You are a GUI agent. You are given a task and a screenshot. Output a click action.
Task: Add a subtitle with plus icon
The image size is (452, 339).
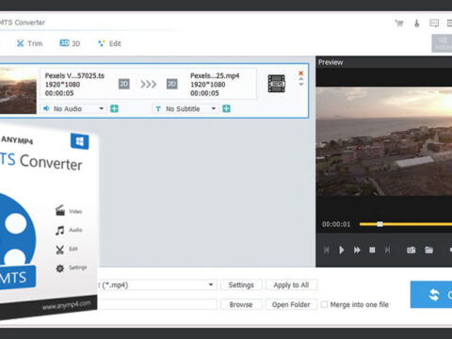[226, 109]
